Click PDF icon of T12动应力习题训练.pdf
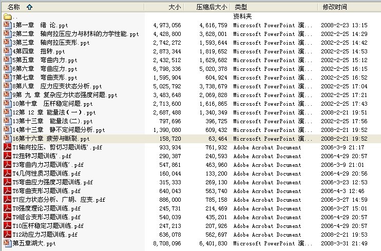Image resolution: width=381 pixels, height=251 pixels. point(8,235)
